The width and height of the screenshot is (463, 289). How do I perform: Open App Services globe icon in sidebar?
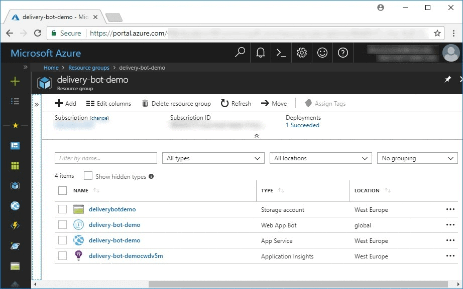[x=15, y=206]
